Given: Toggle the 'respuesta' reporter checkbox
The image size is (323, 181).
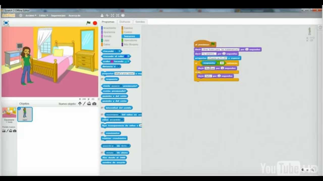Looking at the screenshot, I should (x=102, y=79).
